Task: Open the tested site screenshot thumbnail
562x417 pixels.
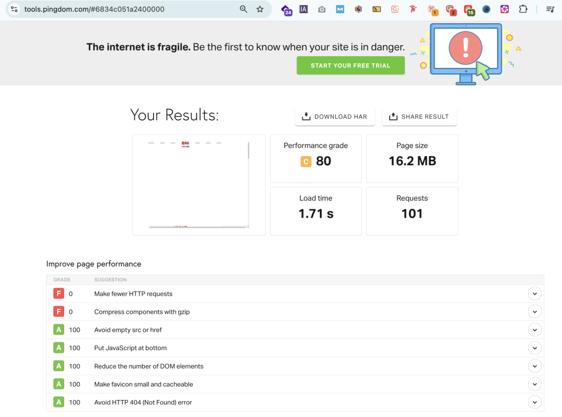Action: point(199,185)
